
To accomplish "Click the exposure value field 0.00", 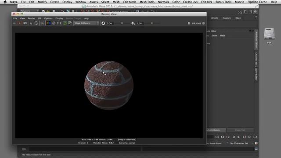I will (x=110, y=23).
